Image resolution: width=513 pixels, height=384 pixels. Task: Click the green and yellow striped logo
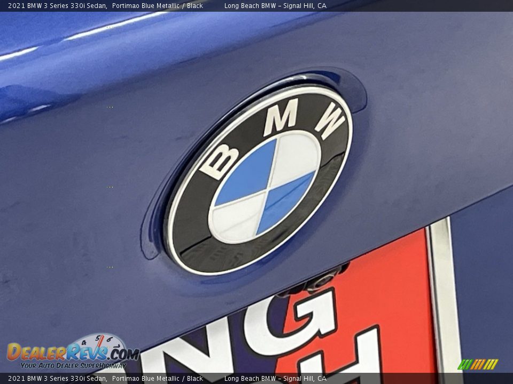click(478, 364)
